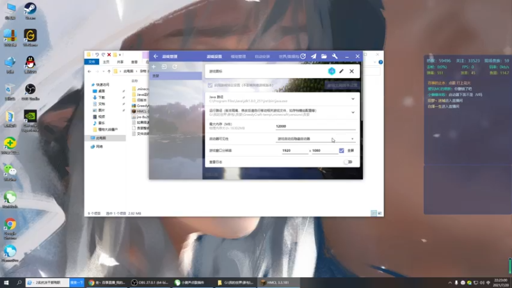
Task: Click the blue search button in the taskbar
Action: [x=77, y=282]
